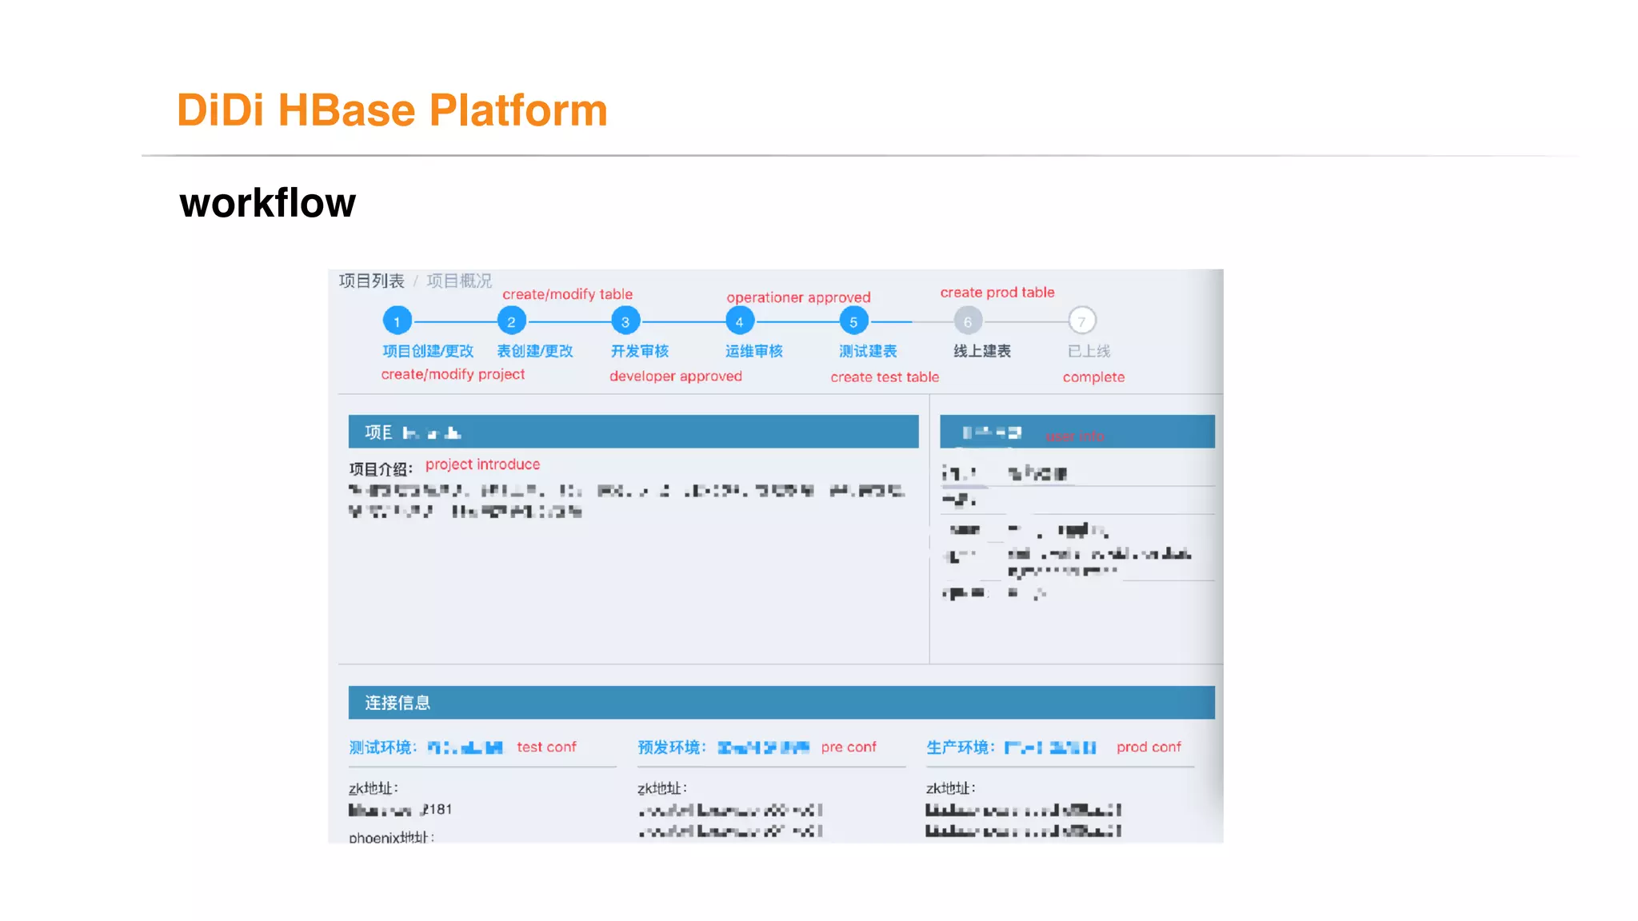Click test zk address ending 2181
1638x921 pixels.
point(401,810)
